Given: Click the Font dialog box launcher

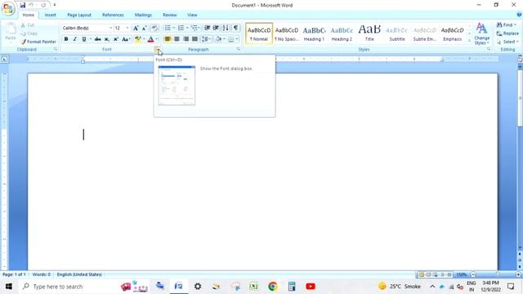Looking at the screenshot, I should pyautogui.click(x=156, y=49).
